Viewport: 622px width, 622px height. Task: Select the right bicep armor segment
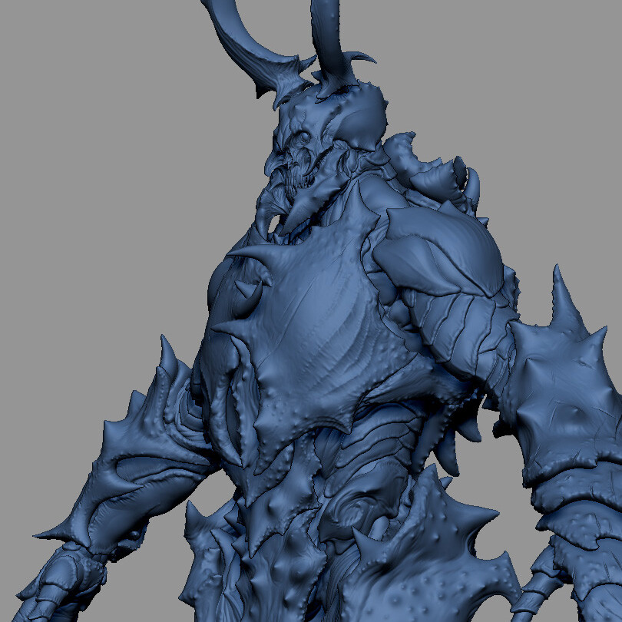click(x=461, y=323)
